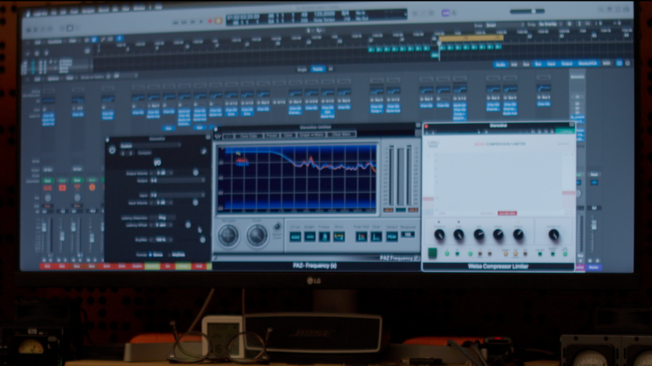Click Compare in the I/O plugin
Image resolution: width=652 pixels, height=366 pixels.
pos(144,153)
